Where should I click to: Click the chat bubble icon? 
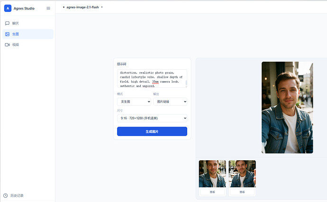(x=7, y=23)
